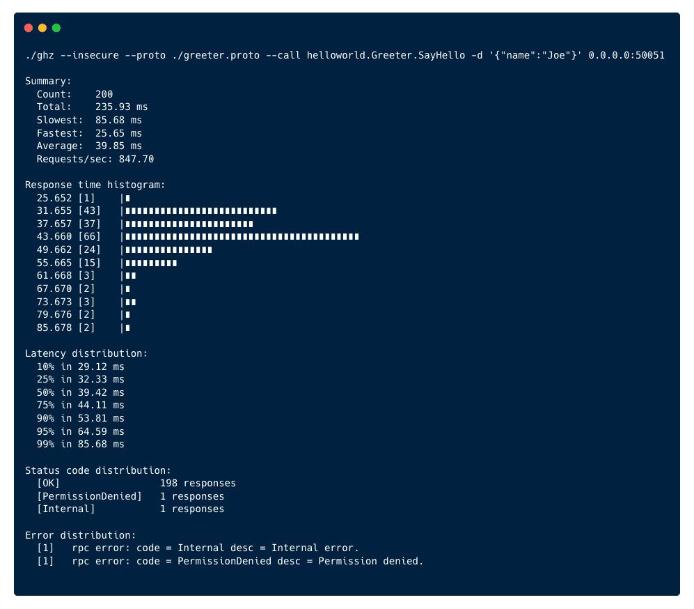The width and height of the screenshot is (694, 609).
Task: Click the Count value 200
Action: tap(104, 94)
